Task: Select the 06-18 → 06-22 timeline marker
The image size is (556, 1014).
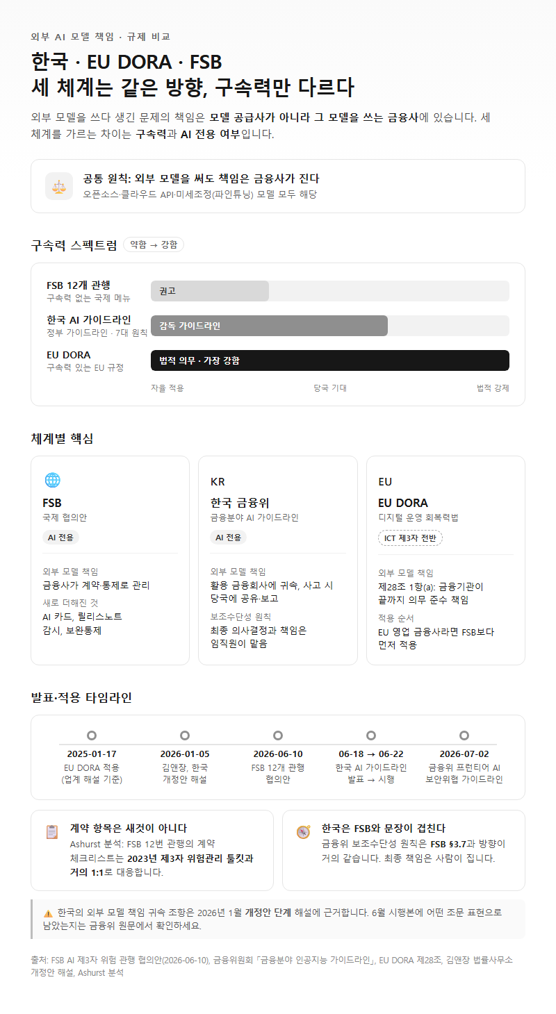Action: click(371, 735)
